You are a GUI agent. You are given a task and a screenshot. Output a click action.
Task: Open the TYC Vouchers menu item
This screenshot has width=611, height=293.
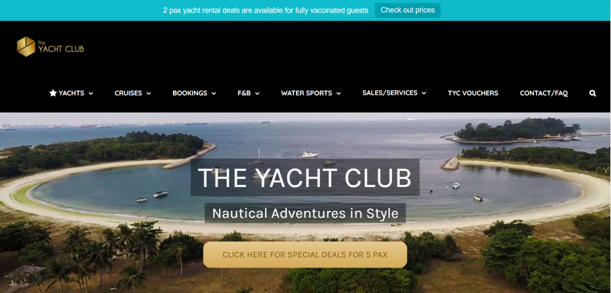click(473, 93)
